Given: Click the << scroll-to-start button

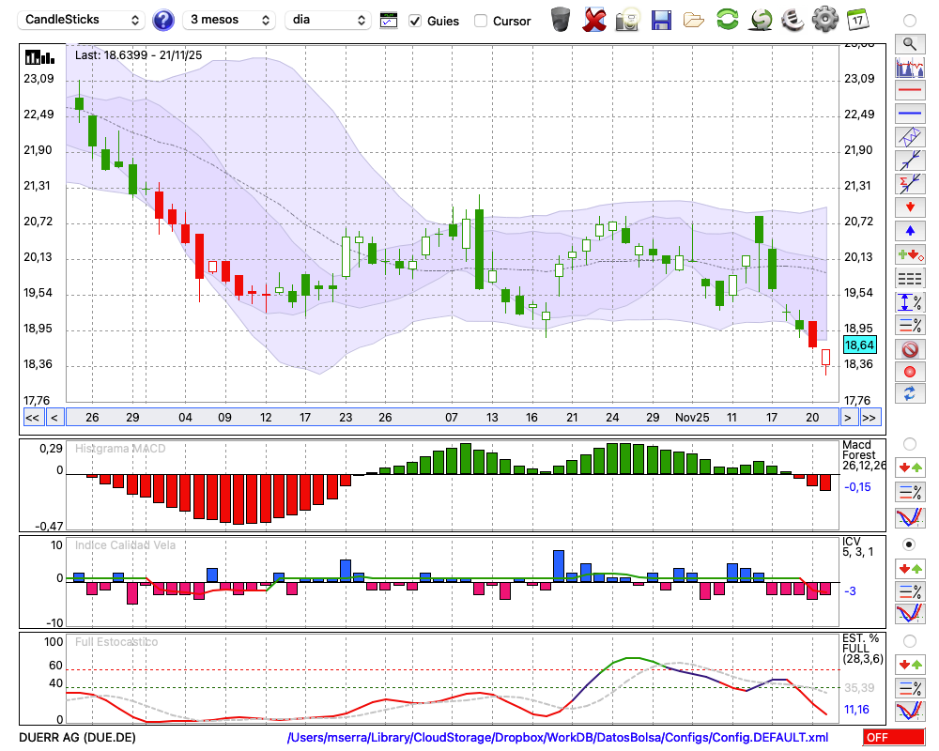Looking at the screenshot, I should click(32, 418).
